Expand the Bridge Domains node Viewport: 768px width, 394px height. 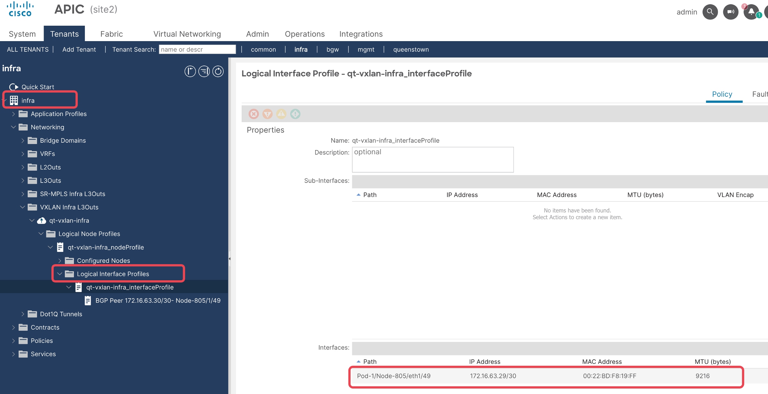click(23, 140)
